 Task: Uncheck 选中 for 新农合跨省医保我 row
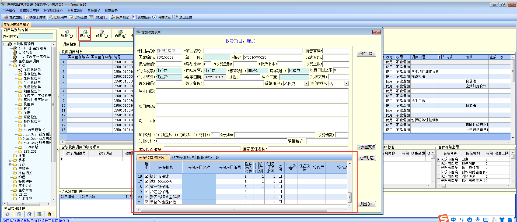click(146, 197)
